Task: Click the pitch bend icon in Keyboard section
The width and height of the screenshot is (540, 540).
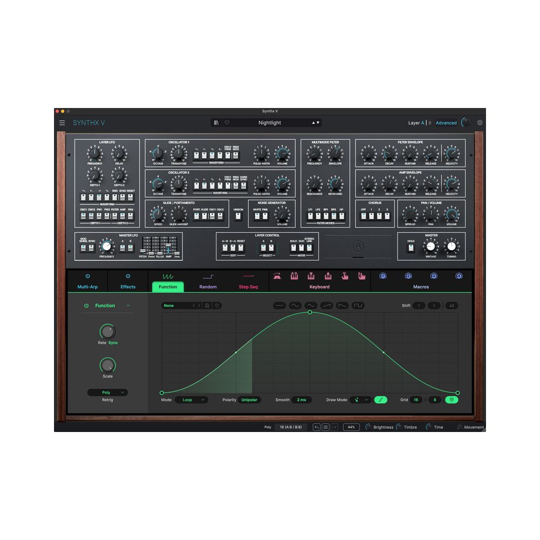Action: [278, 276]
